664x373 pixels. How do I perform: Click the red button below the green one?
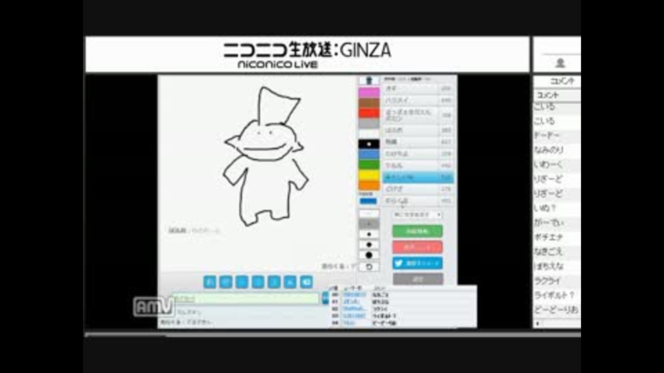point(418,247)
